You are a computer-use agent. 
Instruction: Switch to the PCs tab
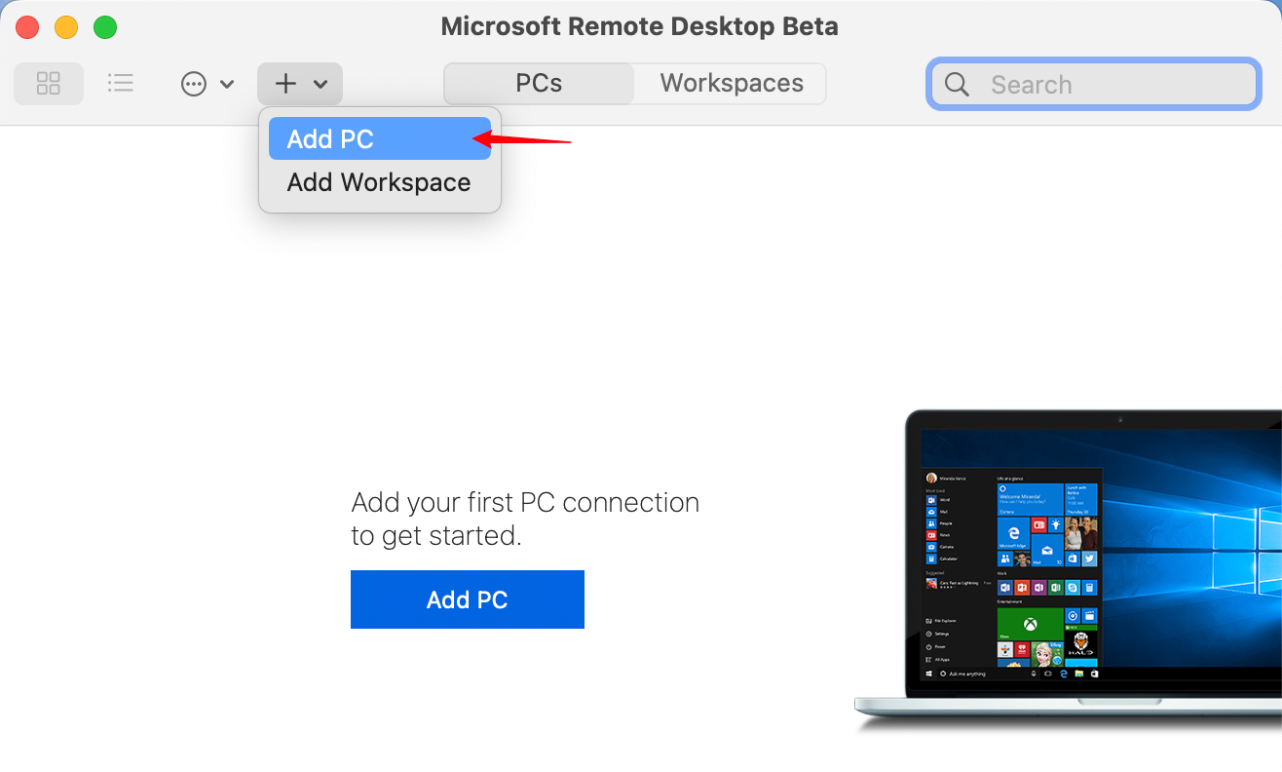click(x=539, y=84)
